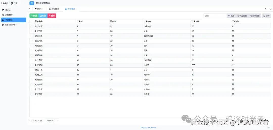Viewport: 273px width, 130px height.
Task: Check the row of student 天天
Action: (32, 51)
